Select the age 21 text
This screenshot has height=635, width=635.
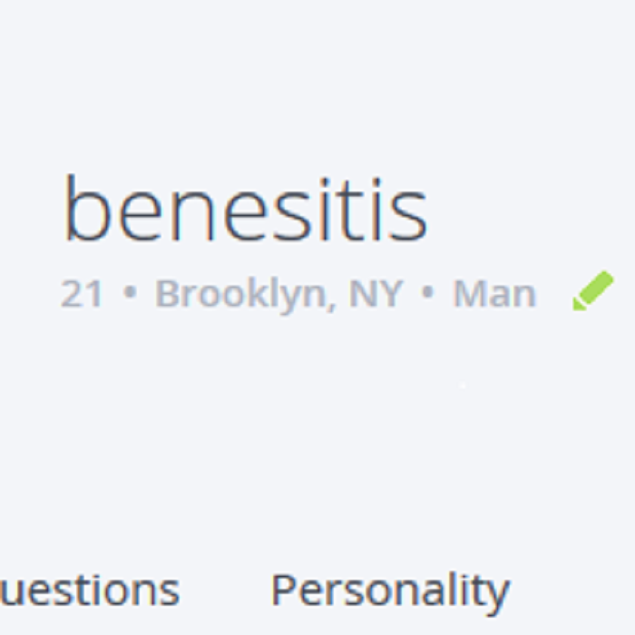[82, 294]
